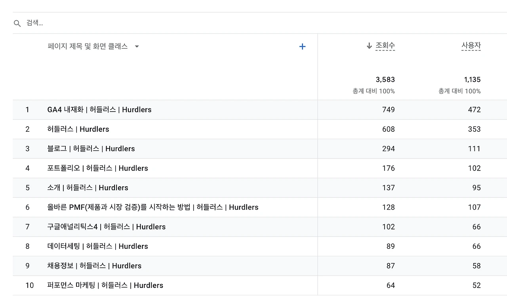The width and height of the screenshot is (507, 301).
Task: Click users value 353 in row 2
Action: pyautogui.click(x=475, y=129)
